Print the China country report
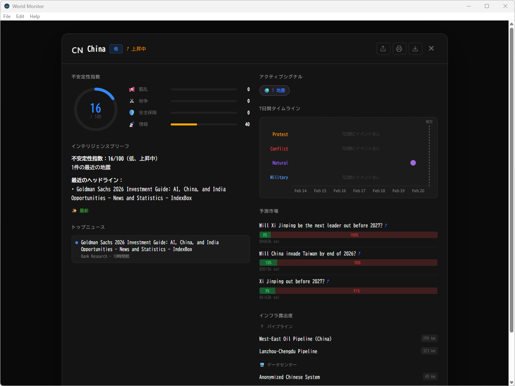 tap(399, 49)
